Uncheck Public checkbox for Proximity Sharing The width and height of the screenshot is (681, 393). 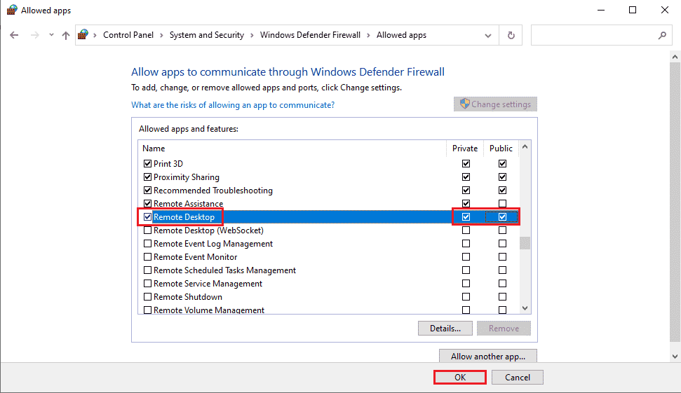(502, 177)
